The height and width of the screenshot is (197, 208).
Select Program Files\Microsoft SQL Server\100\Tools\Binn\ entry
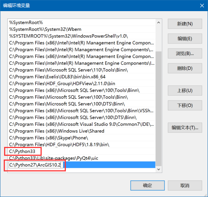pos(81,97)
